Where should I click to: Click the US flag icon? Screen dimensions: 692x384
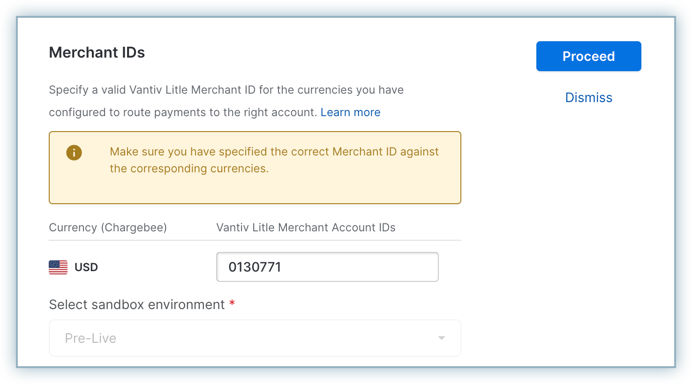[58, 267]
